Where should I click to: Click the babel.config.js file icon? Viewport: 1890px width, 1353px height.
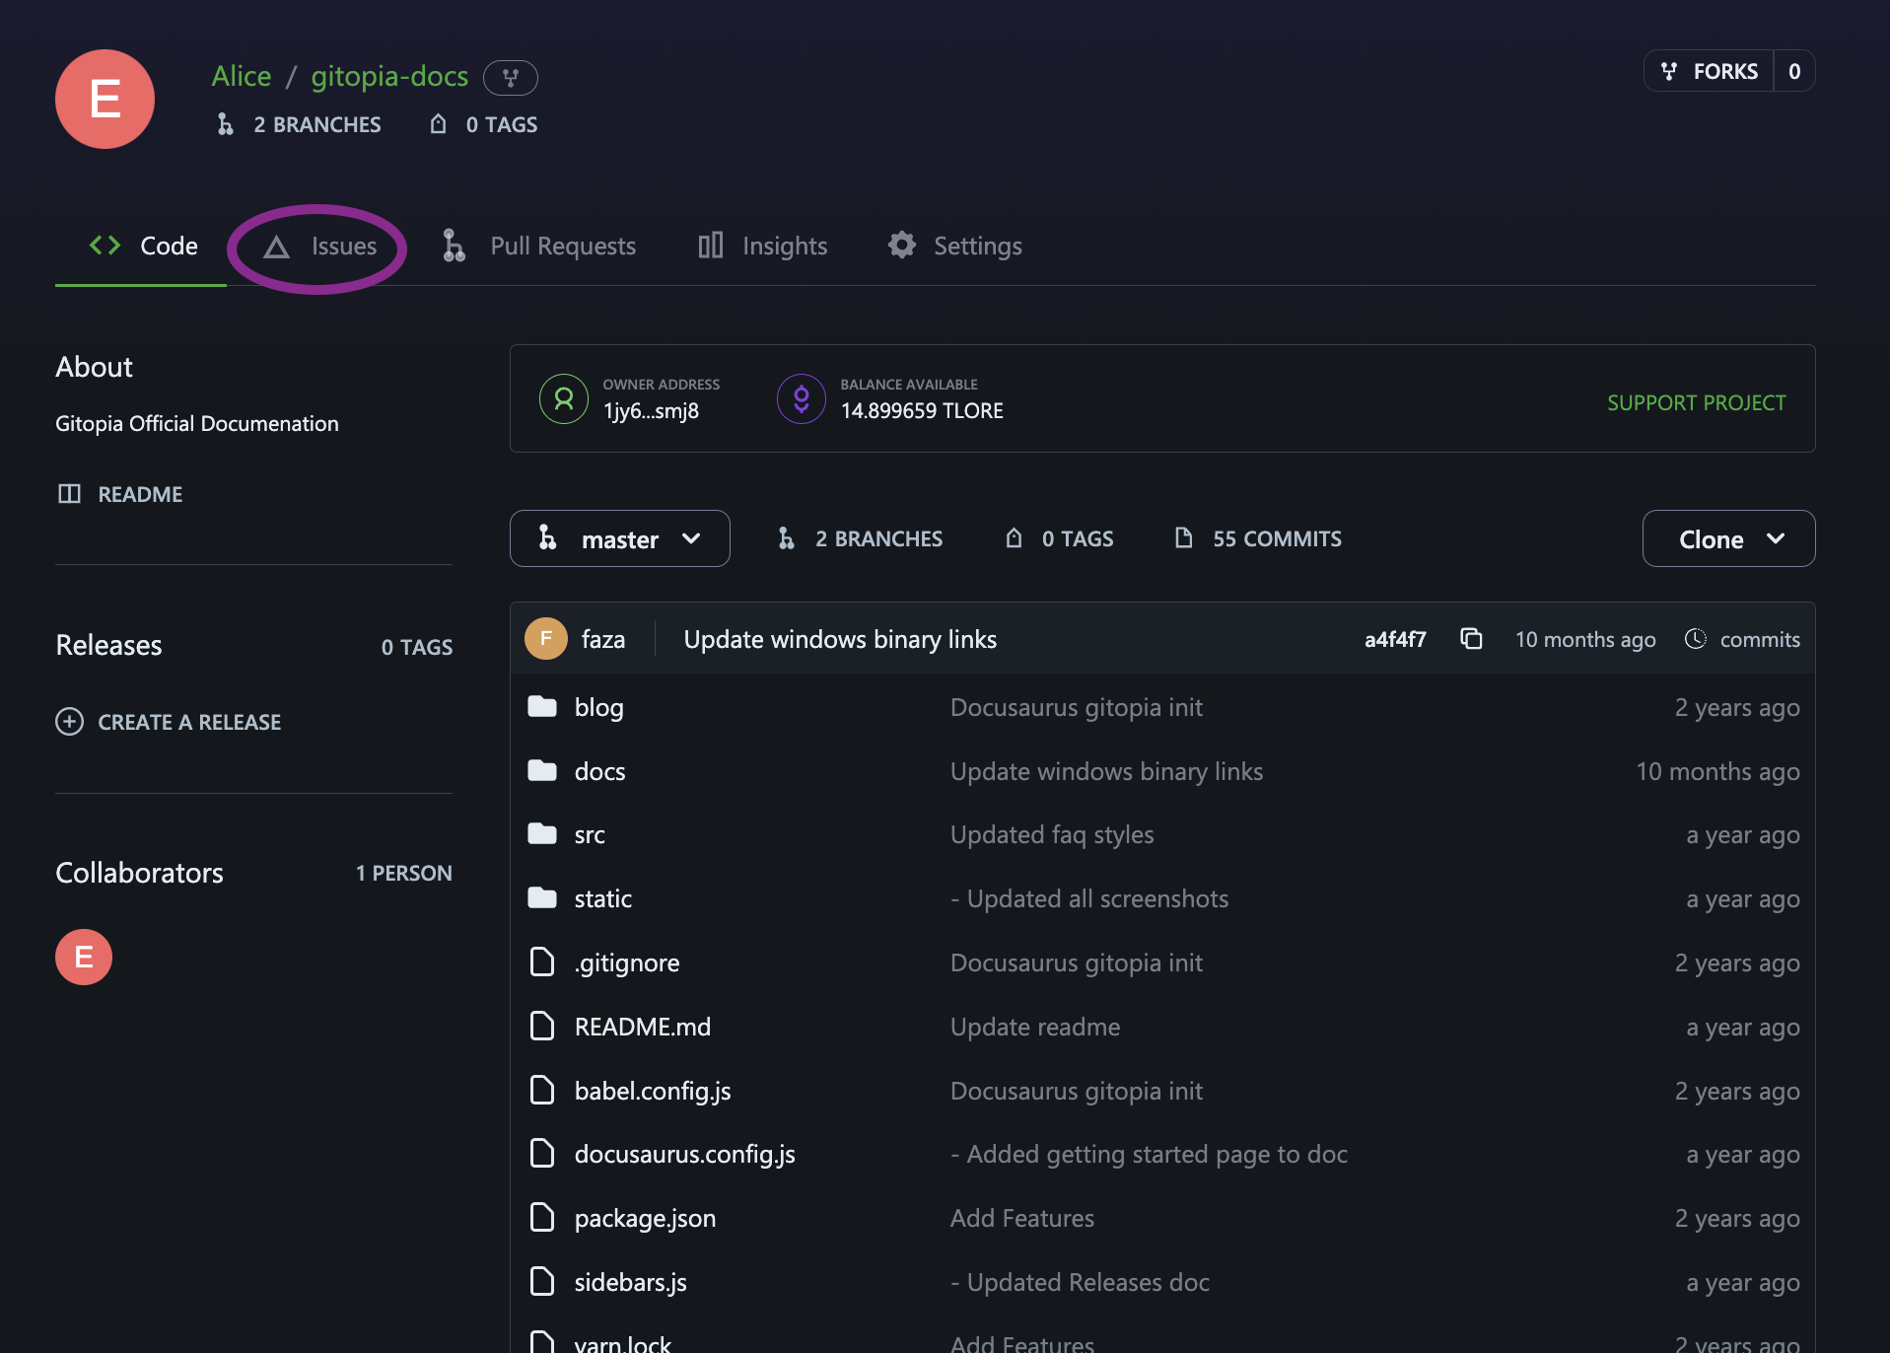pyautogui.click(x=542, y=1090)
